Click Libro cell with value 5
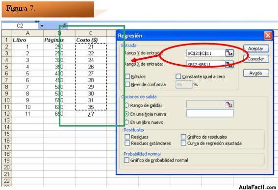Viewport: 278px width, 190px height. (27, 73)
